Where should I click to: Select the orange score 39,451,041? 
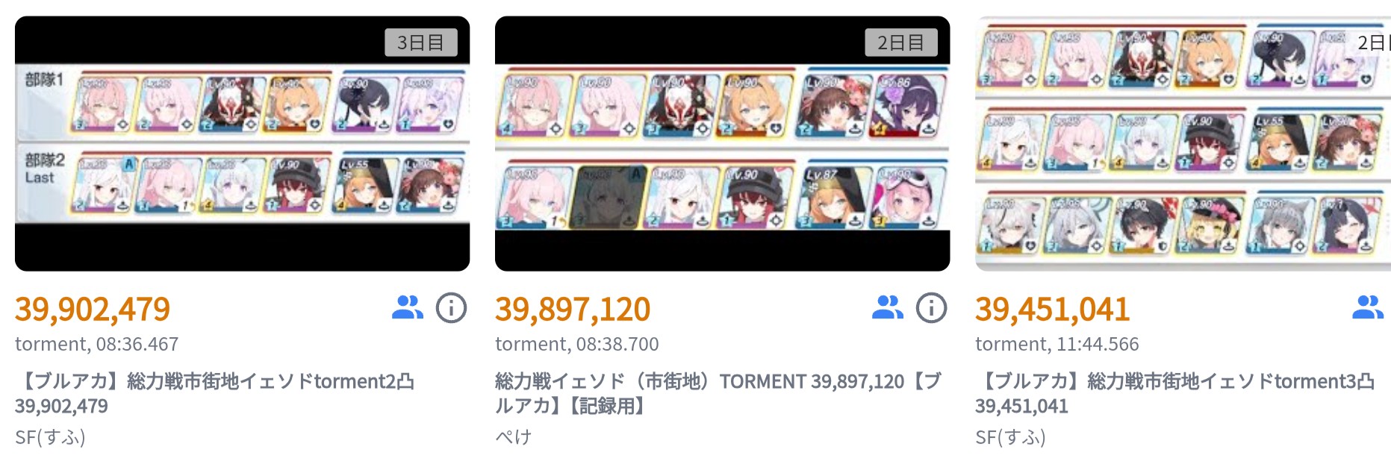coord(1053,309)
